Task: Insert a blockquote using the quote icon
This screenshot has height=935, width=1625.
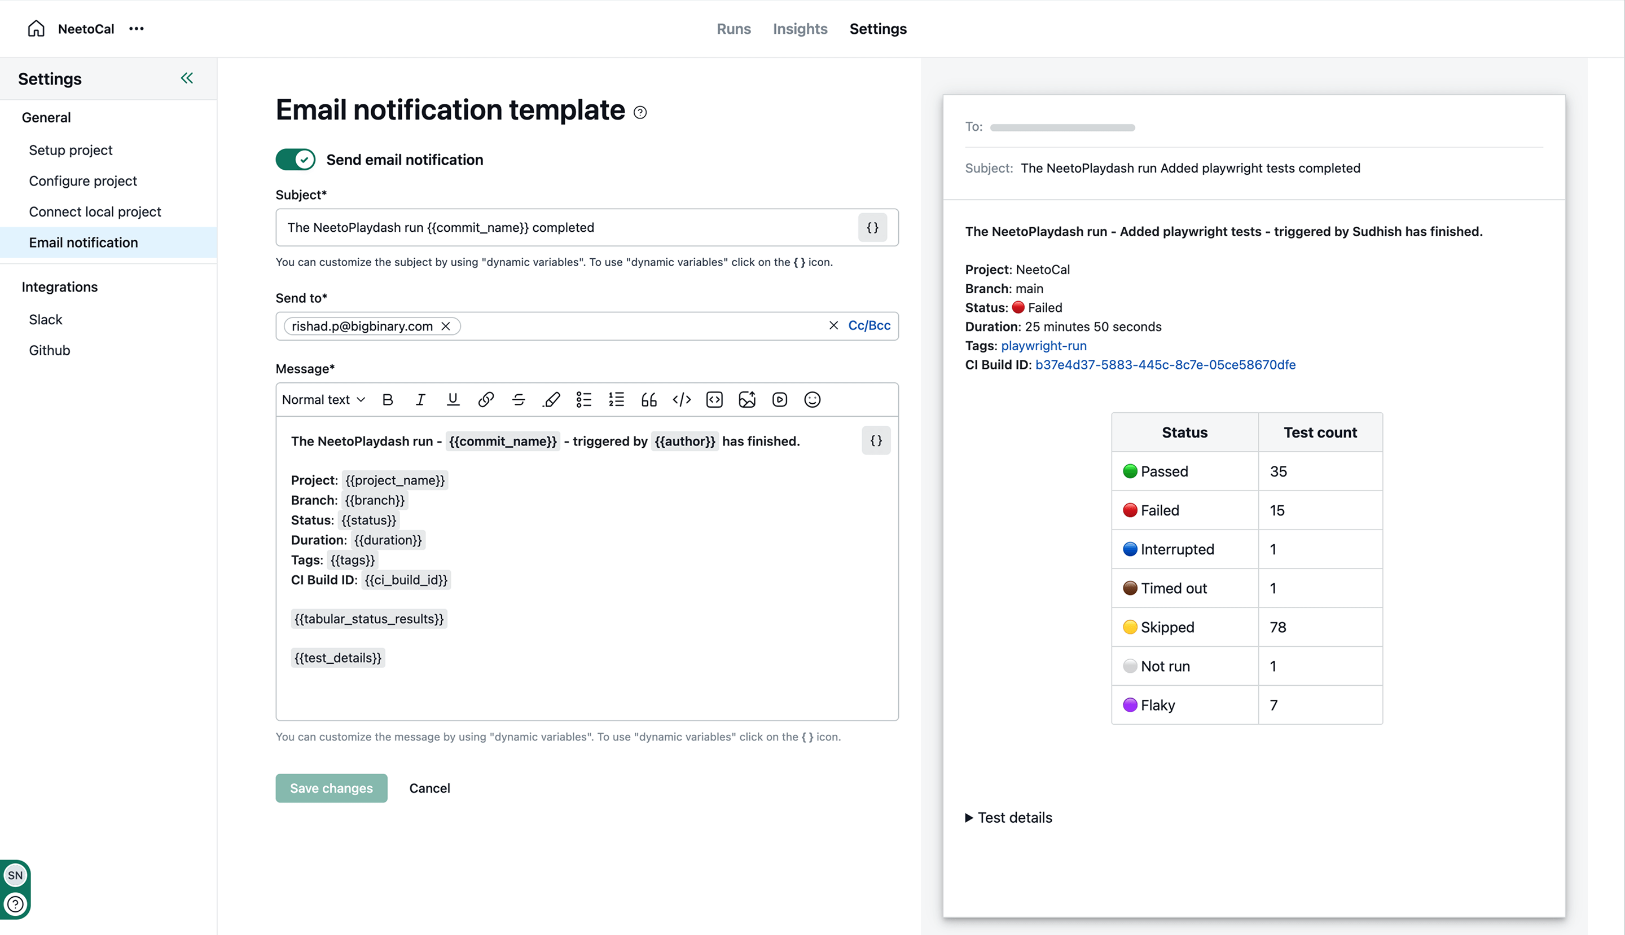Action: (649, 399)
